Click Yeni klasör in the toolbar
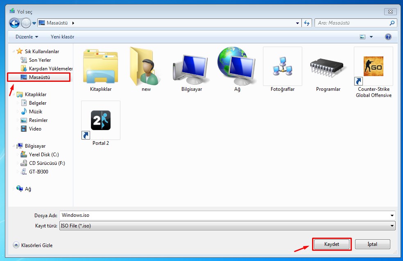The image size is (403, 261). (x=62, y=37)
